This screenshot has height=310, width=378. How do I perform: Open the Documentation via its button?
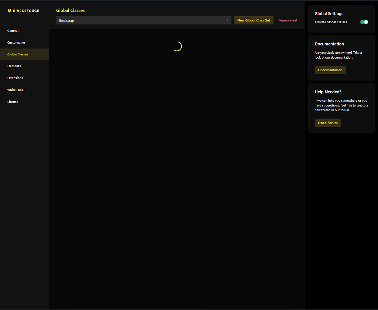[330, 70]
